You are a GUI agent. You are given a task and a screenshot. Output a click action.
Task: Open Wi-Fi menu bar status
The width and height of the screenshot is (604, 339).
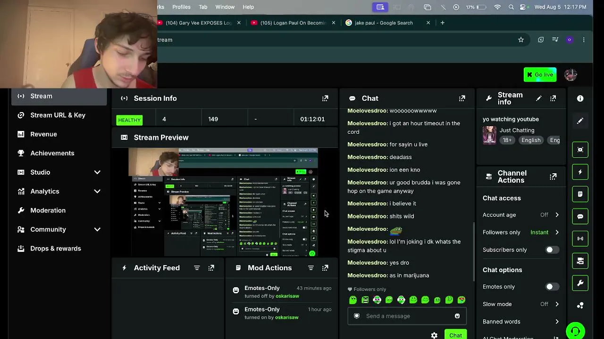497,7
